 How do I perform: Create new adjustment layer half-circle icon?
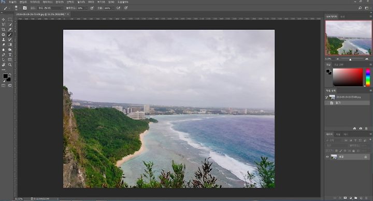point(350,198)
